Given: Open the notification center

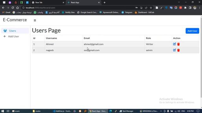Looking at the screenshot, I should [198, 111].
